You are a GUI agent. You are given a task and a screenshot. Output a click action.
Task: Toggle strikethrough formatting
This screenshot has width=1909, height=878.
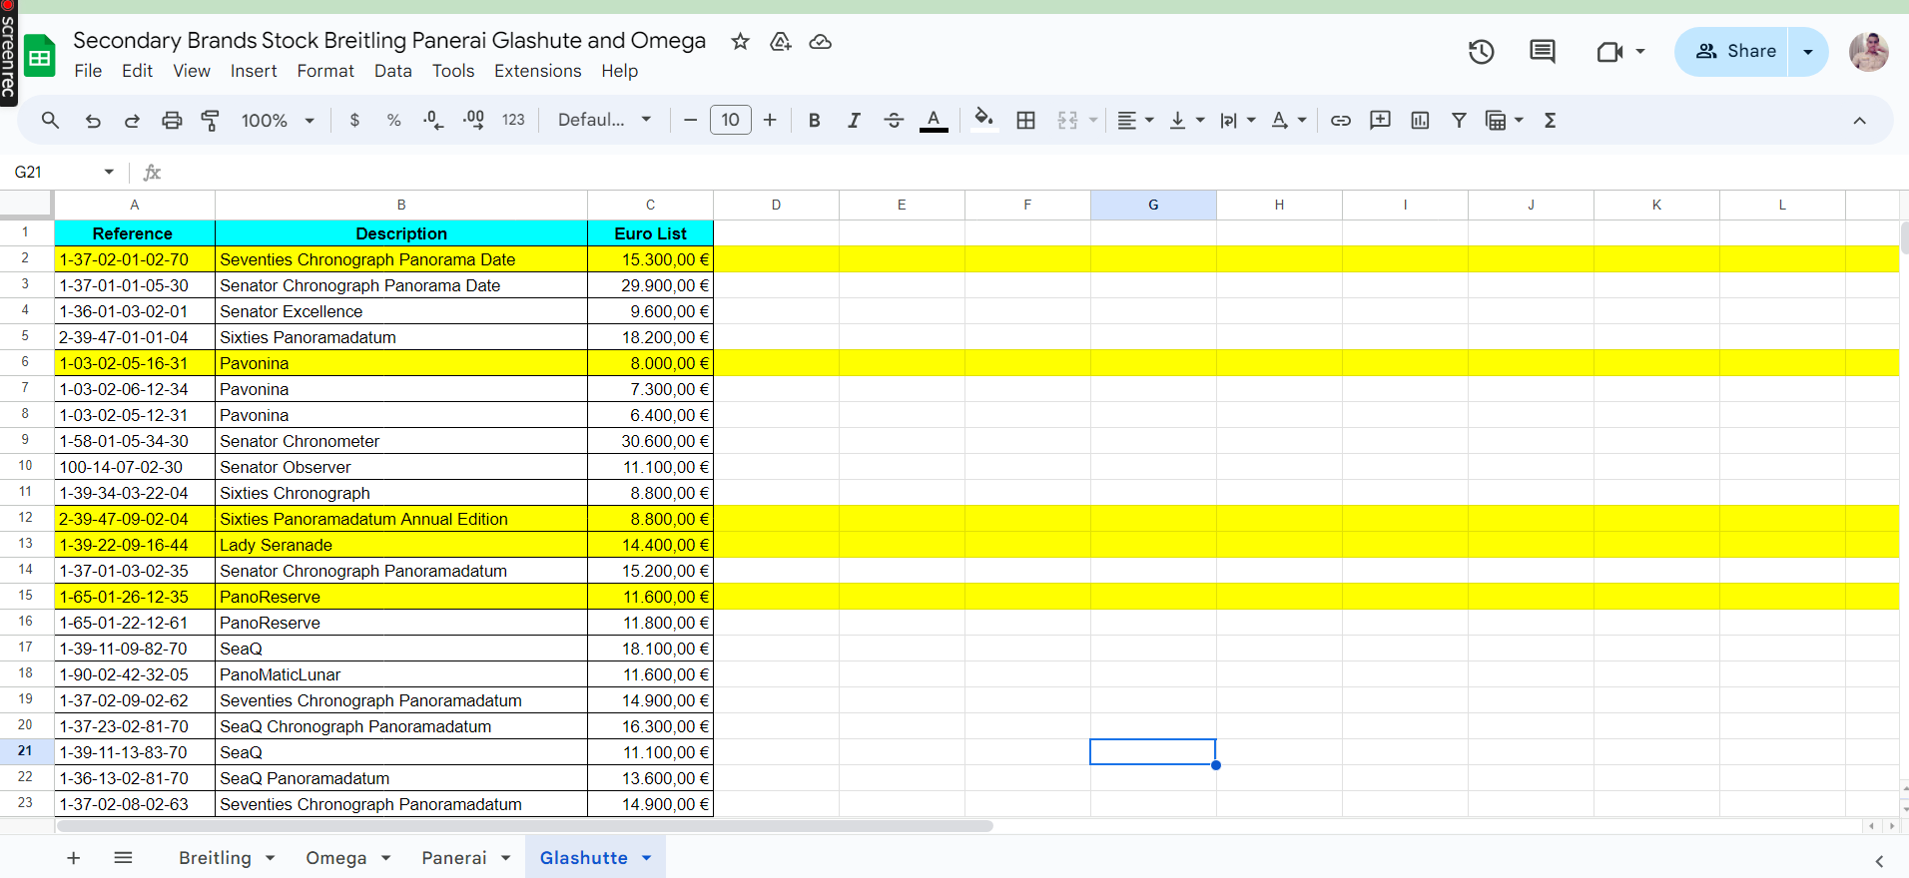click(894, 120)
